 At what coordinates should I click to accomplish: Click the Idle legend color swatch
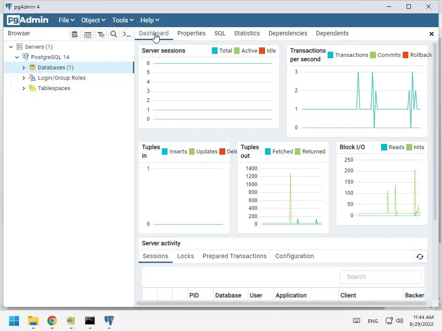coord(262,51)
